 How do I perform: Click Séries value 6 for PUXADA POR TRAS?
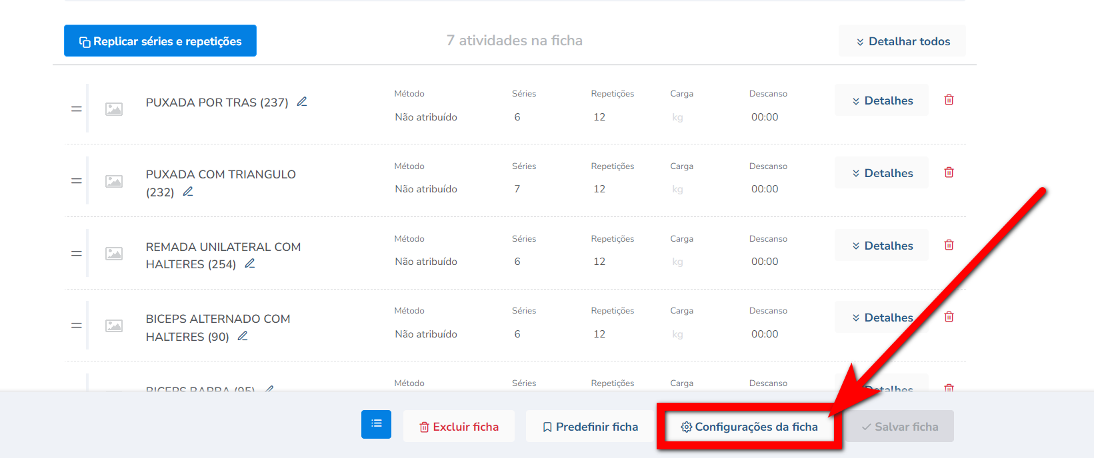pyautogui.click(x=517, y=117)
